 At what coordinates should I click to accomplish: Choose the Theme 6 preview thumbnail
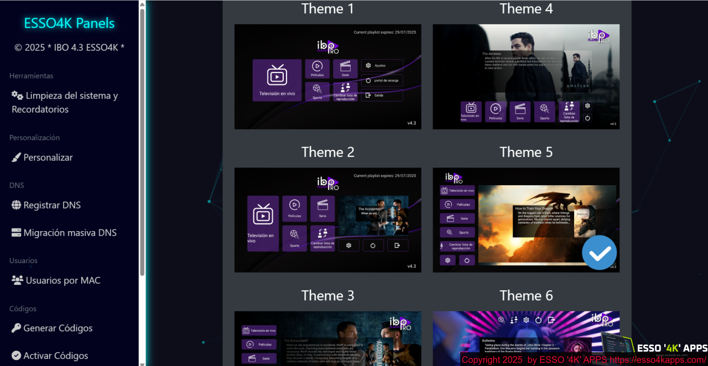click(526, 338)
